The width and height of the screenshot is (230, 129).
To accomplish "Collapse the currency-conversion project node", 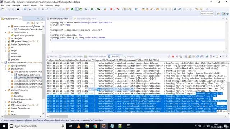I will click(x=3, y=63).
